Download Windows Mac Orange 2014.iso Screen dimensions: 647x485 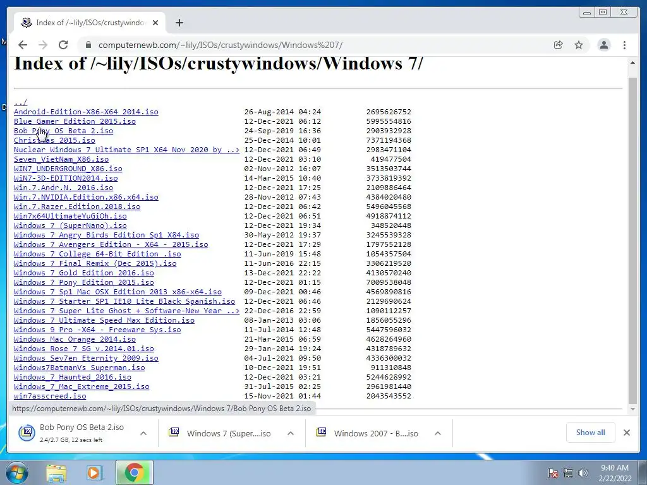75,339
